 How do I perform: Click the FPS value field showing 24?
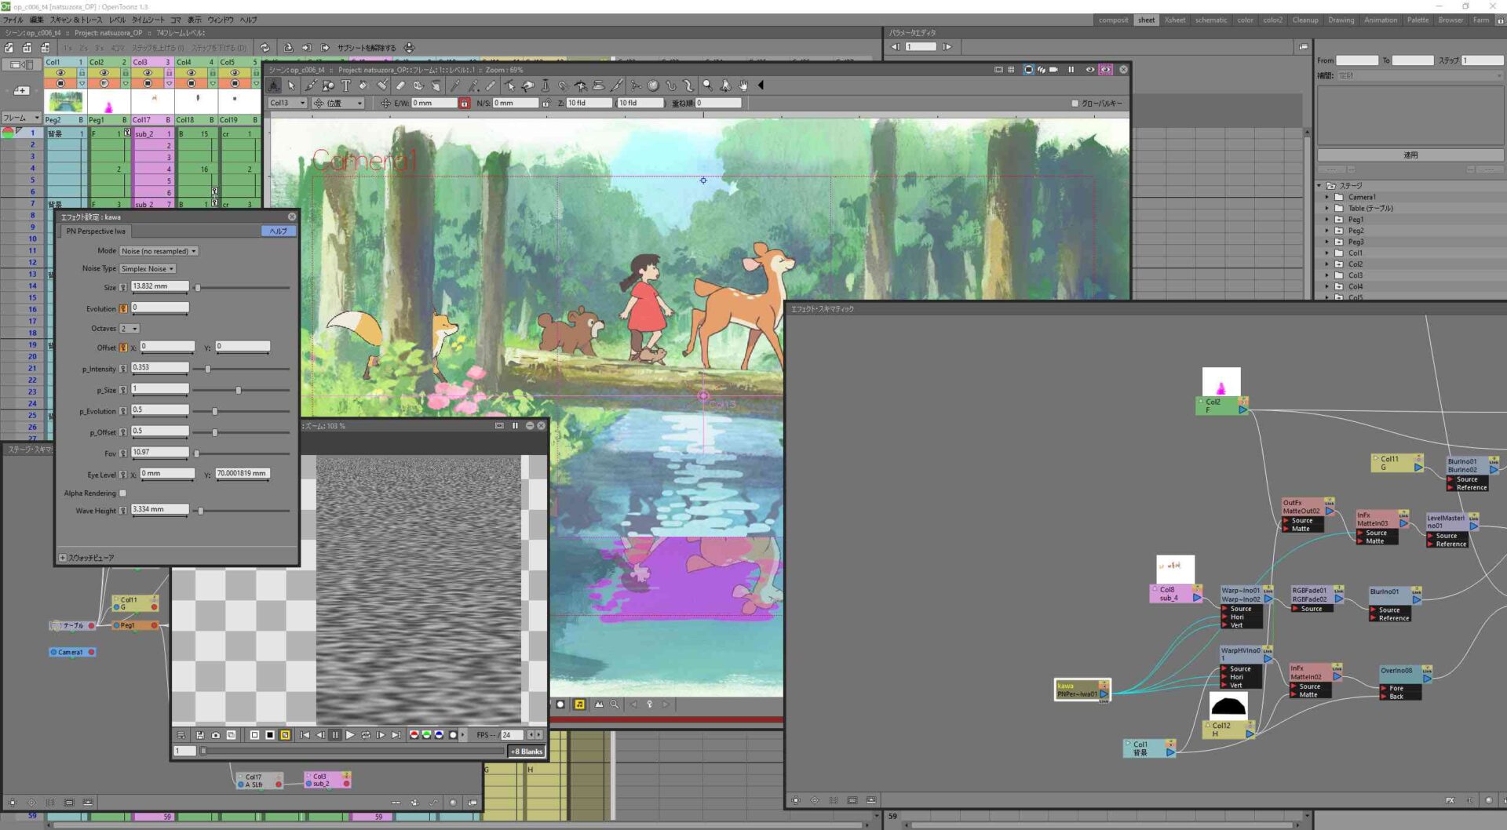[512, 735]
